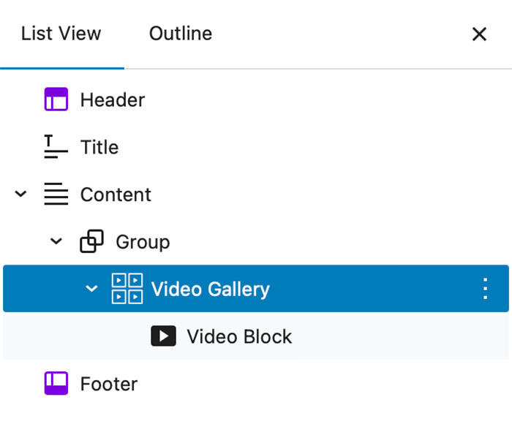Select the Group block label
Viewport: 512px width, 435px height.
pyautogui.click(x=143, y=242)
